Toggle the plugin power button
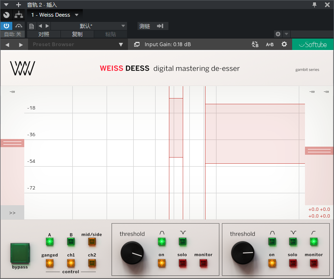The width and height of the screenshot is (334, 279). coord(6,26)
